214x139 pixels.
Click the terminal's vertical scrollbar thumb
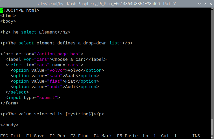pos(212,125)
